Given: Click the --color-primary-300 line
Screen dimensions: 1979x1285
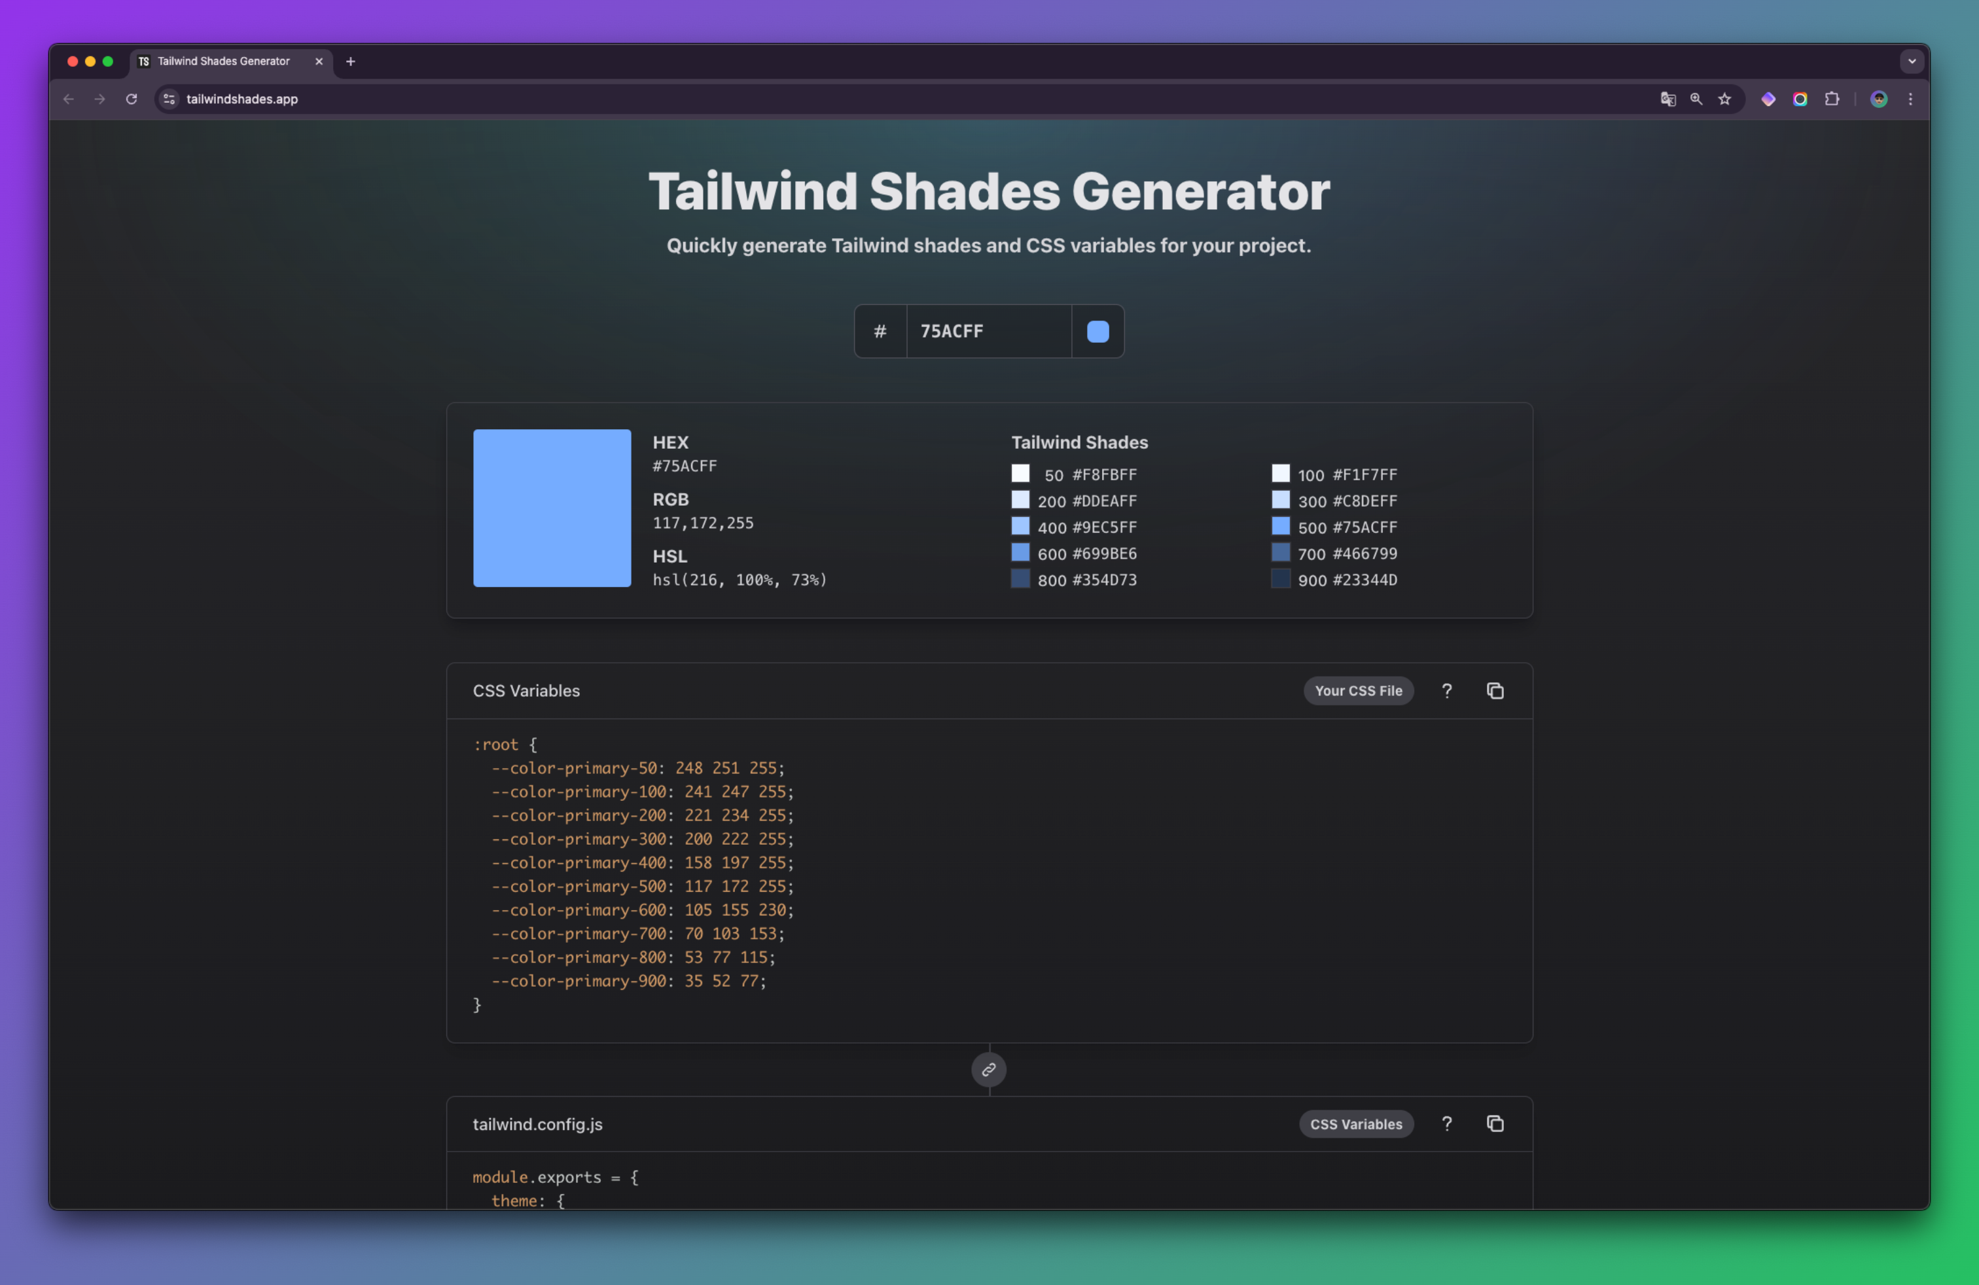Looking at the screenshot, I should pos(643,839).
